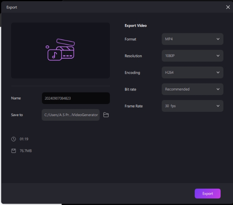Open the Format dropdown showing MP4
The width and height of the screenshot is (233, 205).
[192, 39]
